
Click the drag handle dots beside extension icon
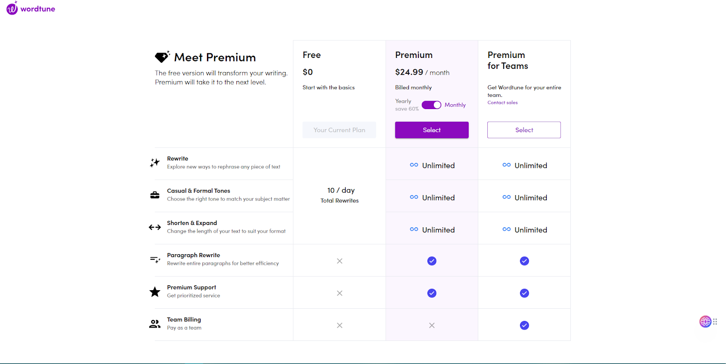715,322
